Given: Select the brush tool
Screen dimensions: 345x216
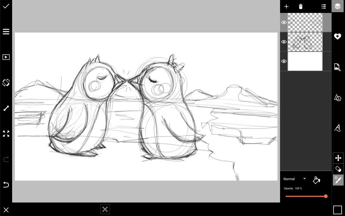Looking at the screenshot, I should pyautogui.click(x=338, y=180).
